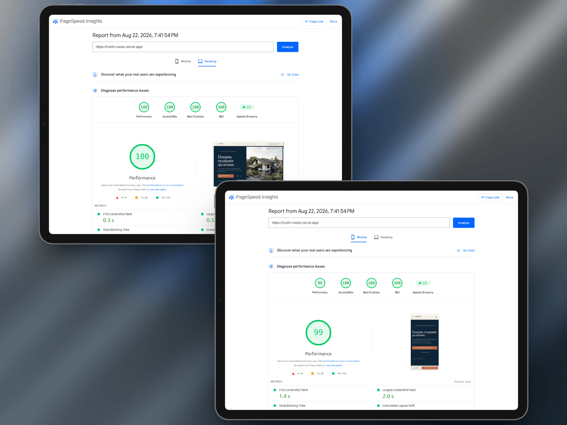Click the '1.4 s' value in the lower tablet
The width and height of the screenshot is (567, 425).
point(285,396)
